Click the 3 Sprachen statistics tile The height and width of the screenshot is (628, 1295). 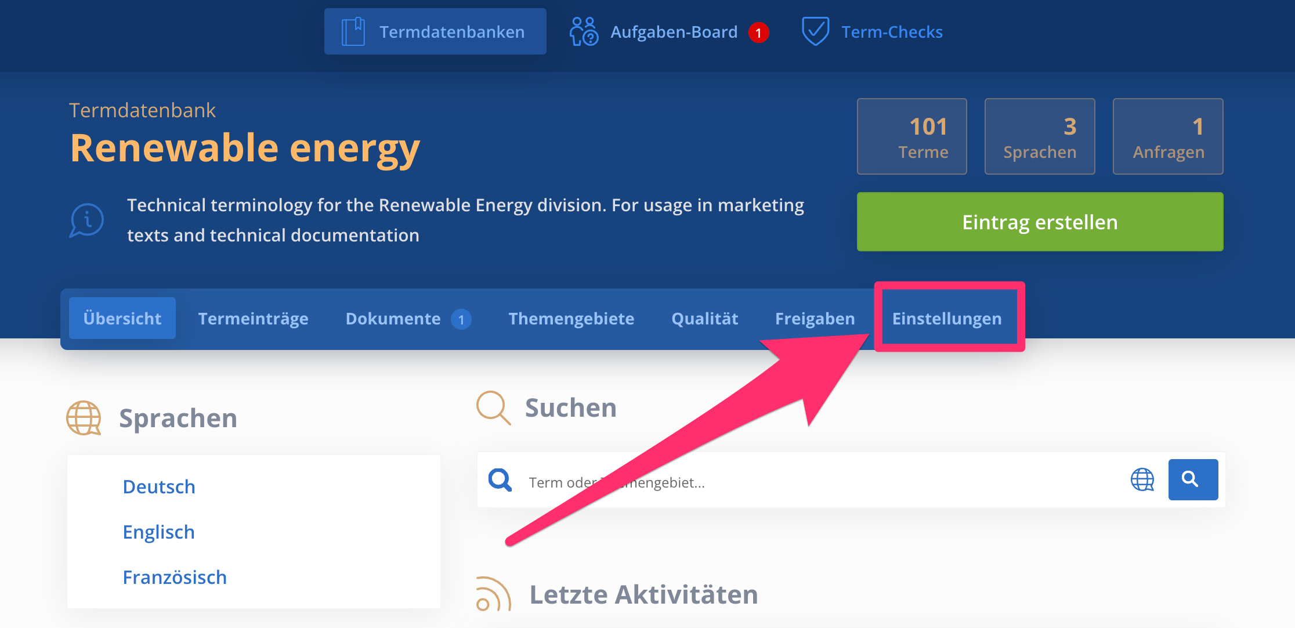pyautogui.click(x=1040, y=136)
